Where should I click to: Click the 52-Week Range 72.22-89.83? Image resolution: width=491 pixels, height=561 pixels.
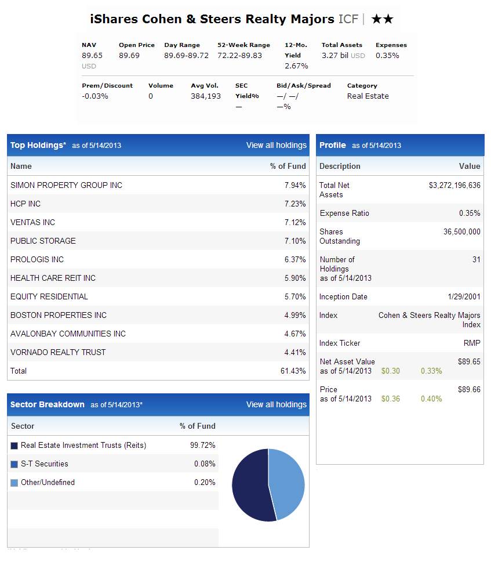click(x=239, y=56)
